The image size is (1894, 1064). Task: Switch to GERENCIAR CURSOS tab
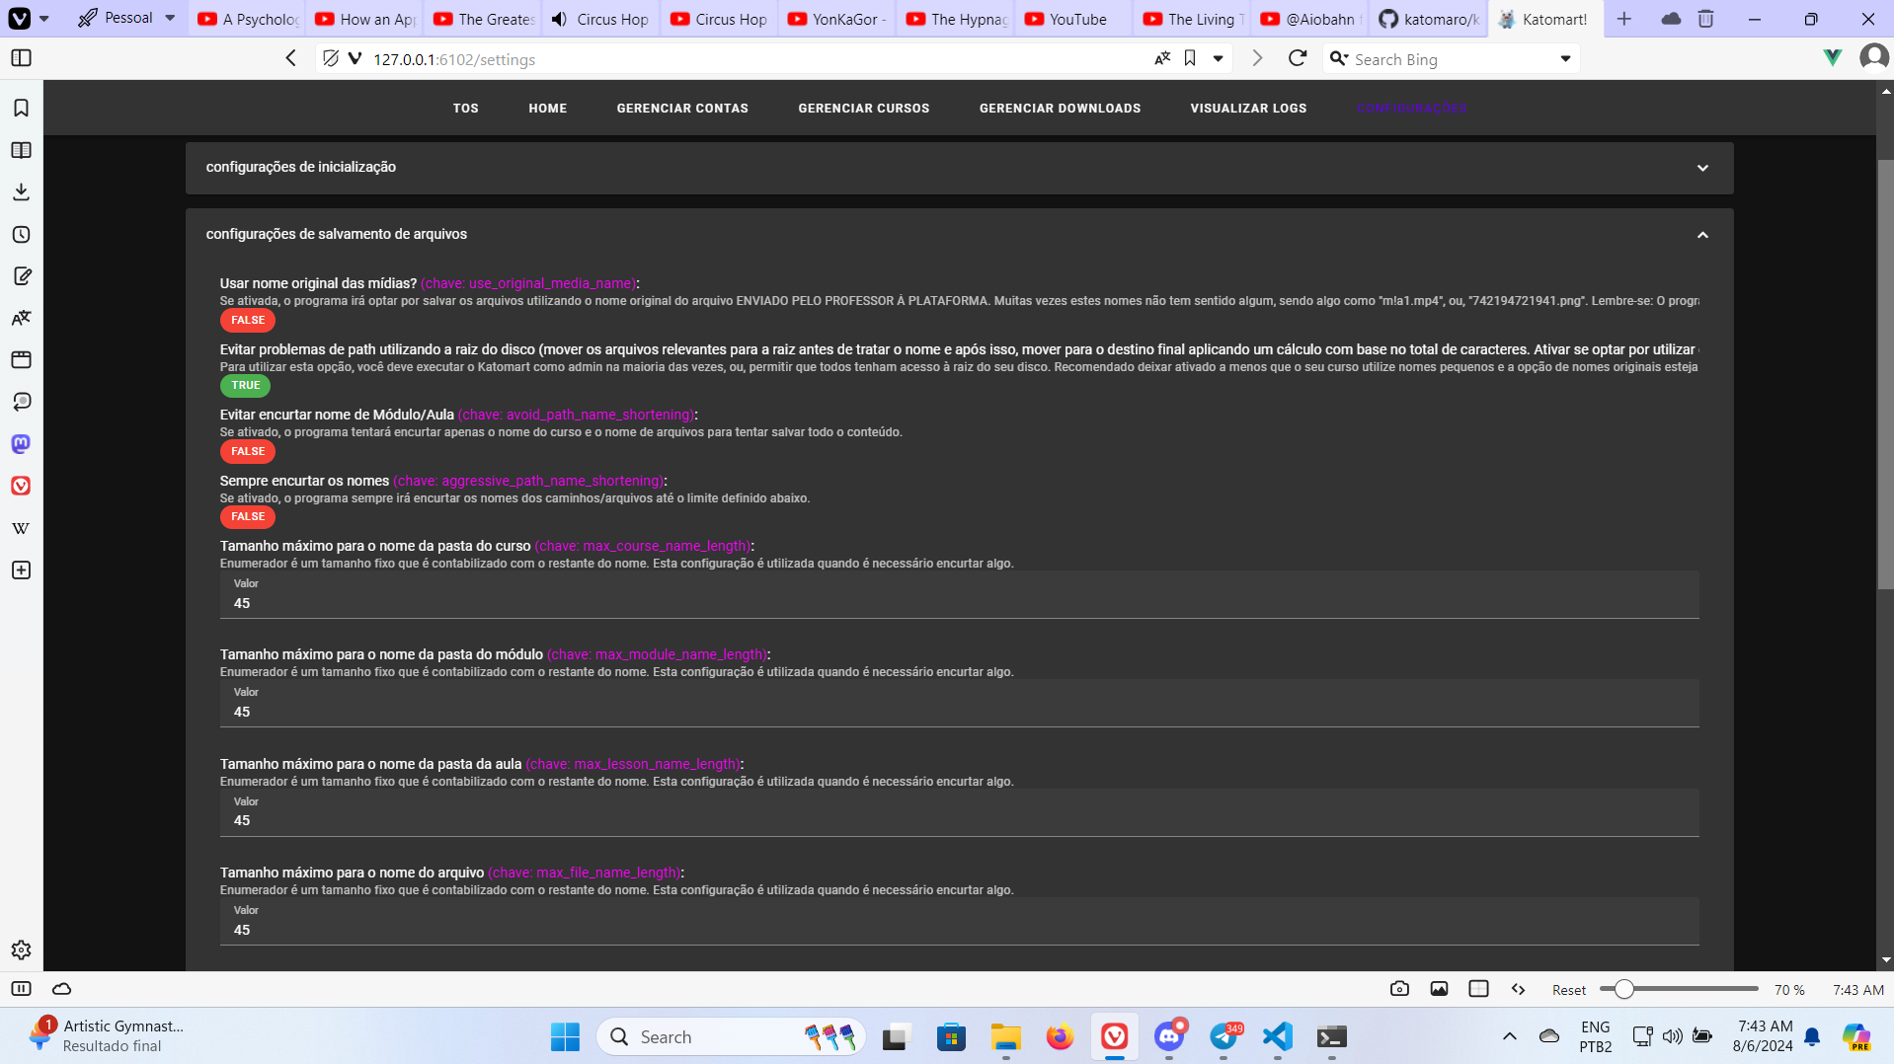(863, 109)
